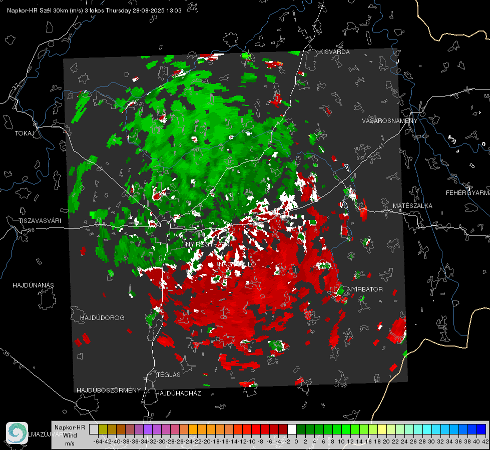Click the grey swatch left of -64
The height and width of the screenshot is (450, 490).
pos(94,429)
